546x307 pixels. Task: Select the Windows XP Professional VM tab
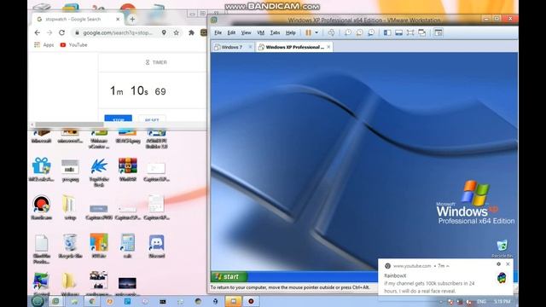[294, 47]
